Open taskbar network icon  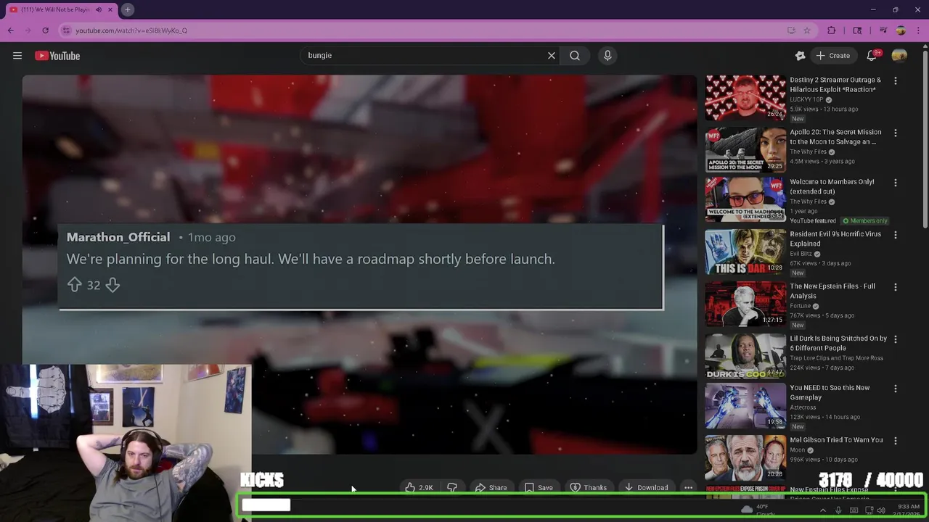pos(869,510)
